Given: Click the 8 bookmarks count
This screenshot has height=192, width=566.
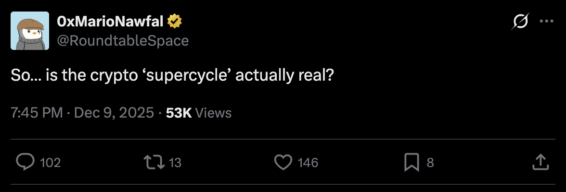Looking at the screenshot, I should coord(430,163).
